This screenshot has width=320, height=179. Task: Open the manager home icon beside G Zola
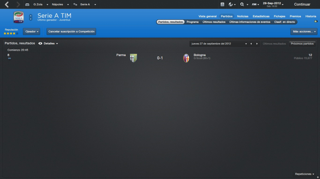point(27,4)
